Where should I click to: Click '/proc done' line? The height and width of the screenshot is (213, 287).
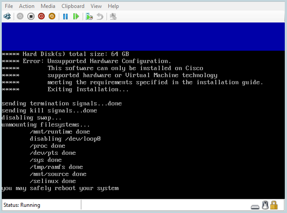pos(47,146)
